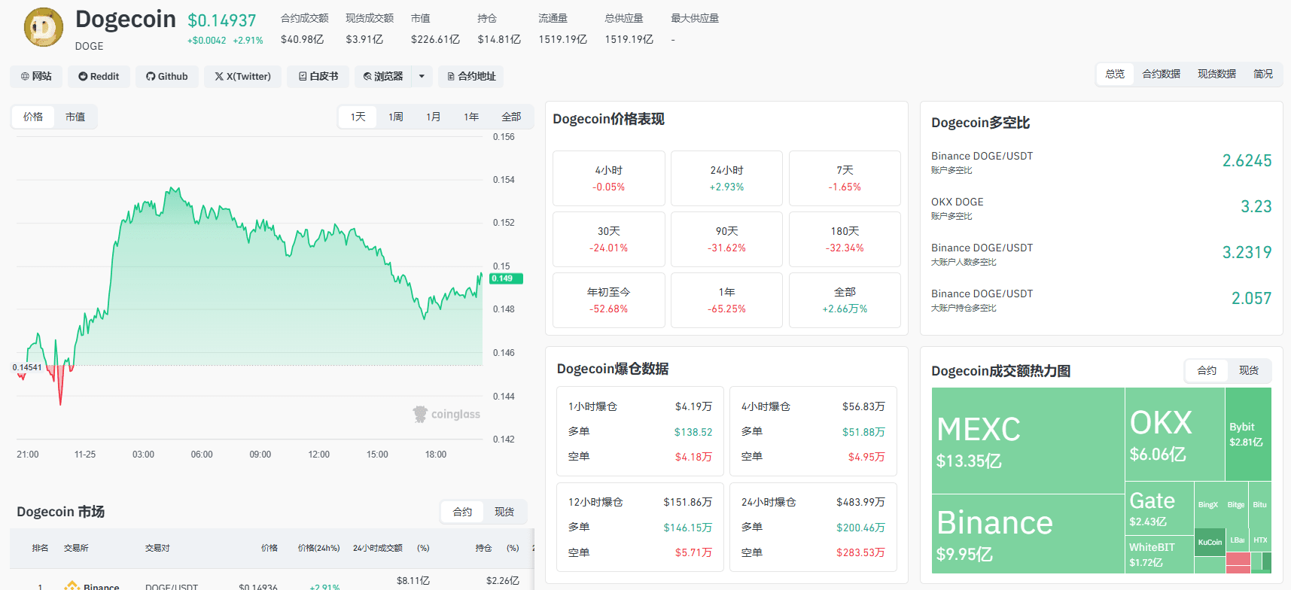1291x590 pixels.
Task: Open the 简况 overview link
Action: [1263, 74]
